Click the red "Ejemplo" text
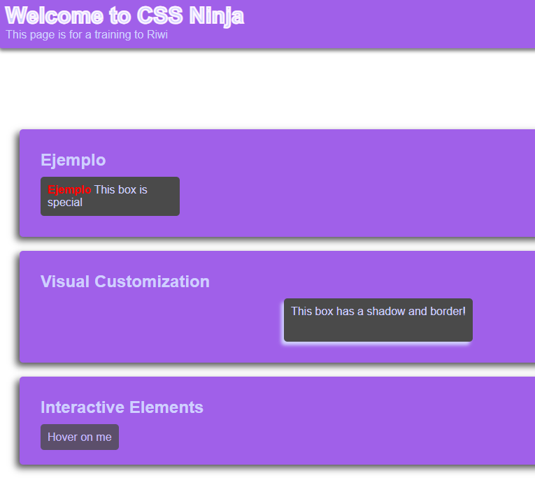 tap(69, 189)
